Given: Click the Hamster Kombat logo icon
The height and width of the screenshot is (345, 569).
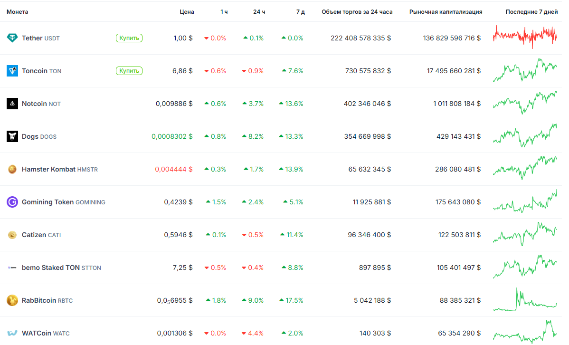Looking at the screenshot, I should (12, 169).
